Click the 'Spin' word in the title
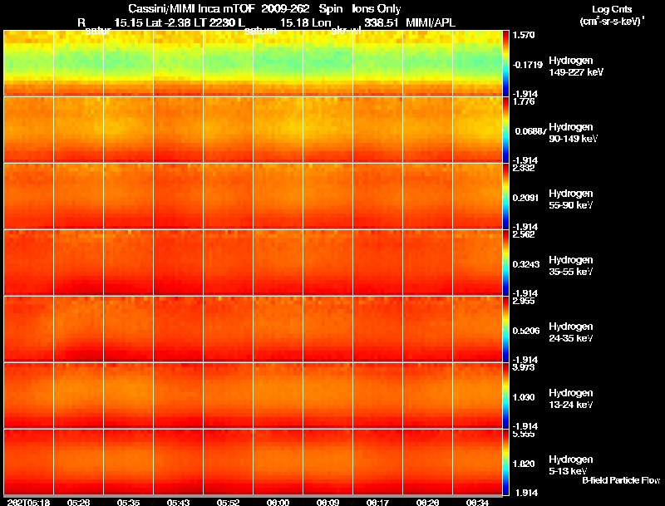The image size is (665, 506). pyautogui.click(x=331, y=9)
